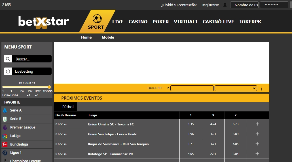Open VIRTUALI section
The image size is (292, 162).
point(185,22)
